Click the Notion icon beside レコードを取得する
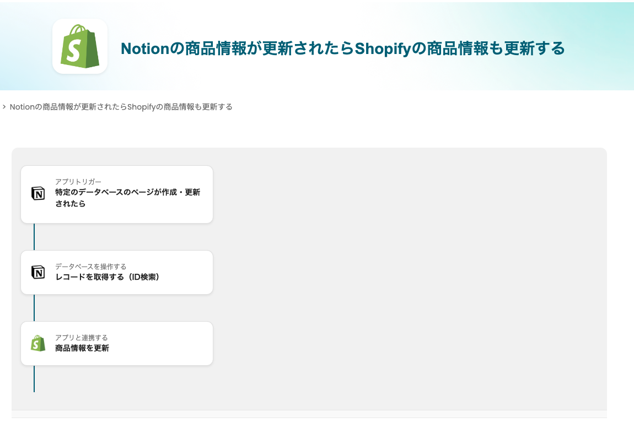The width and height of the screenshot is (634, 428). 38,272
